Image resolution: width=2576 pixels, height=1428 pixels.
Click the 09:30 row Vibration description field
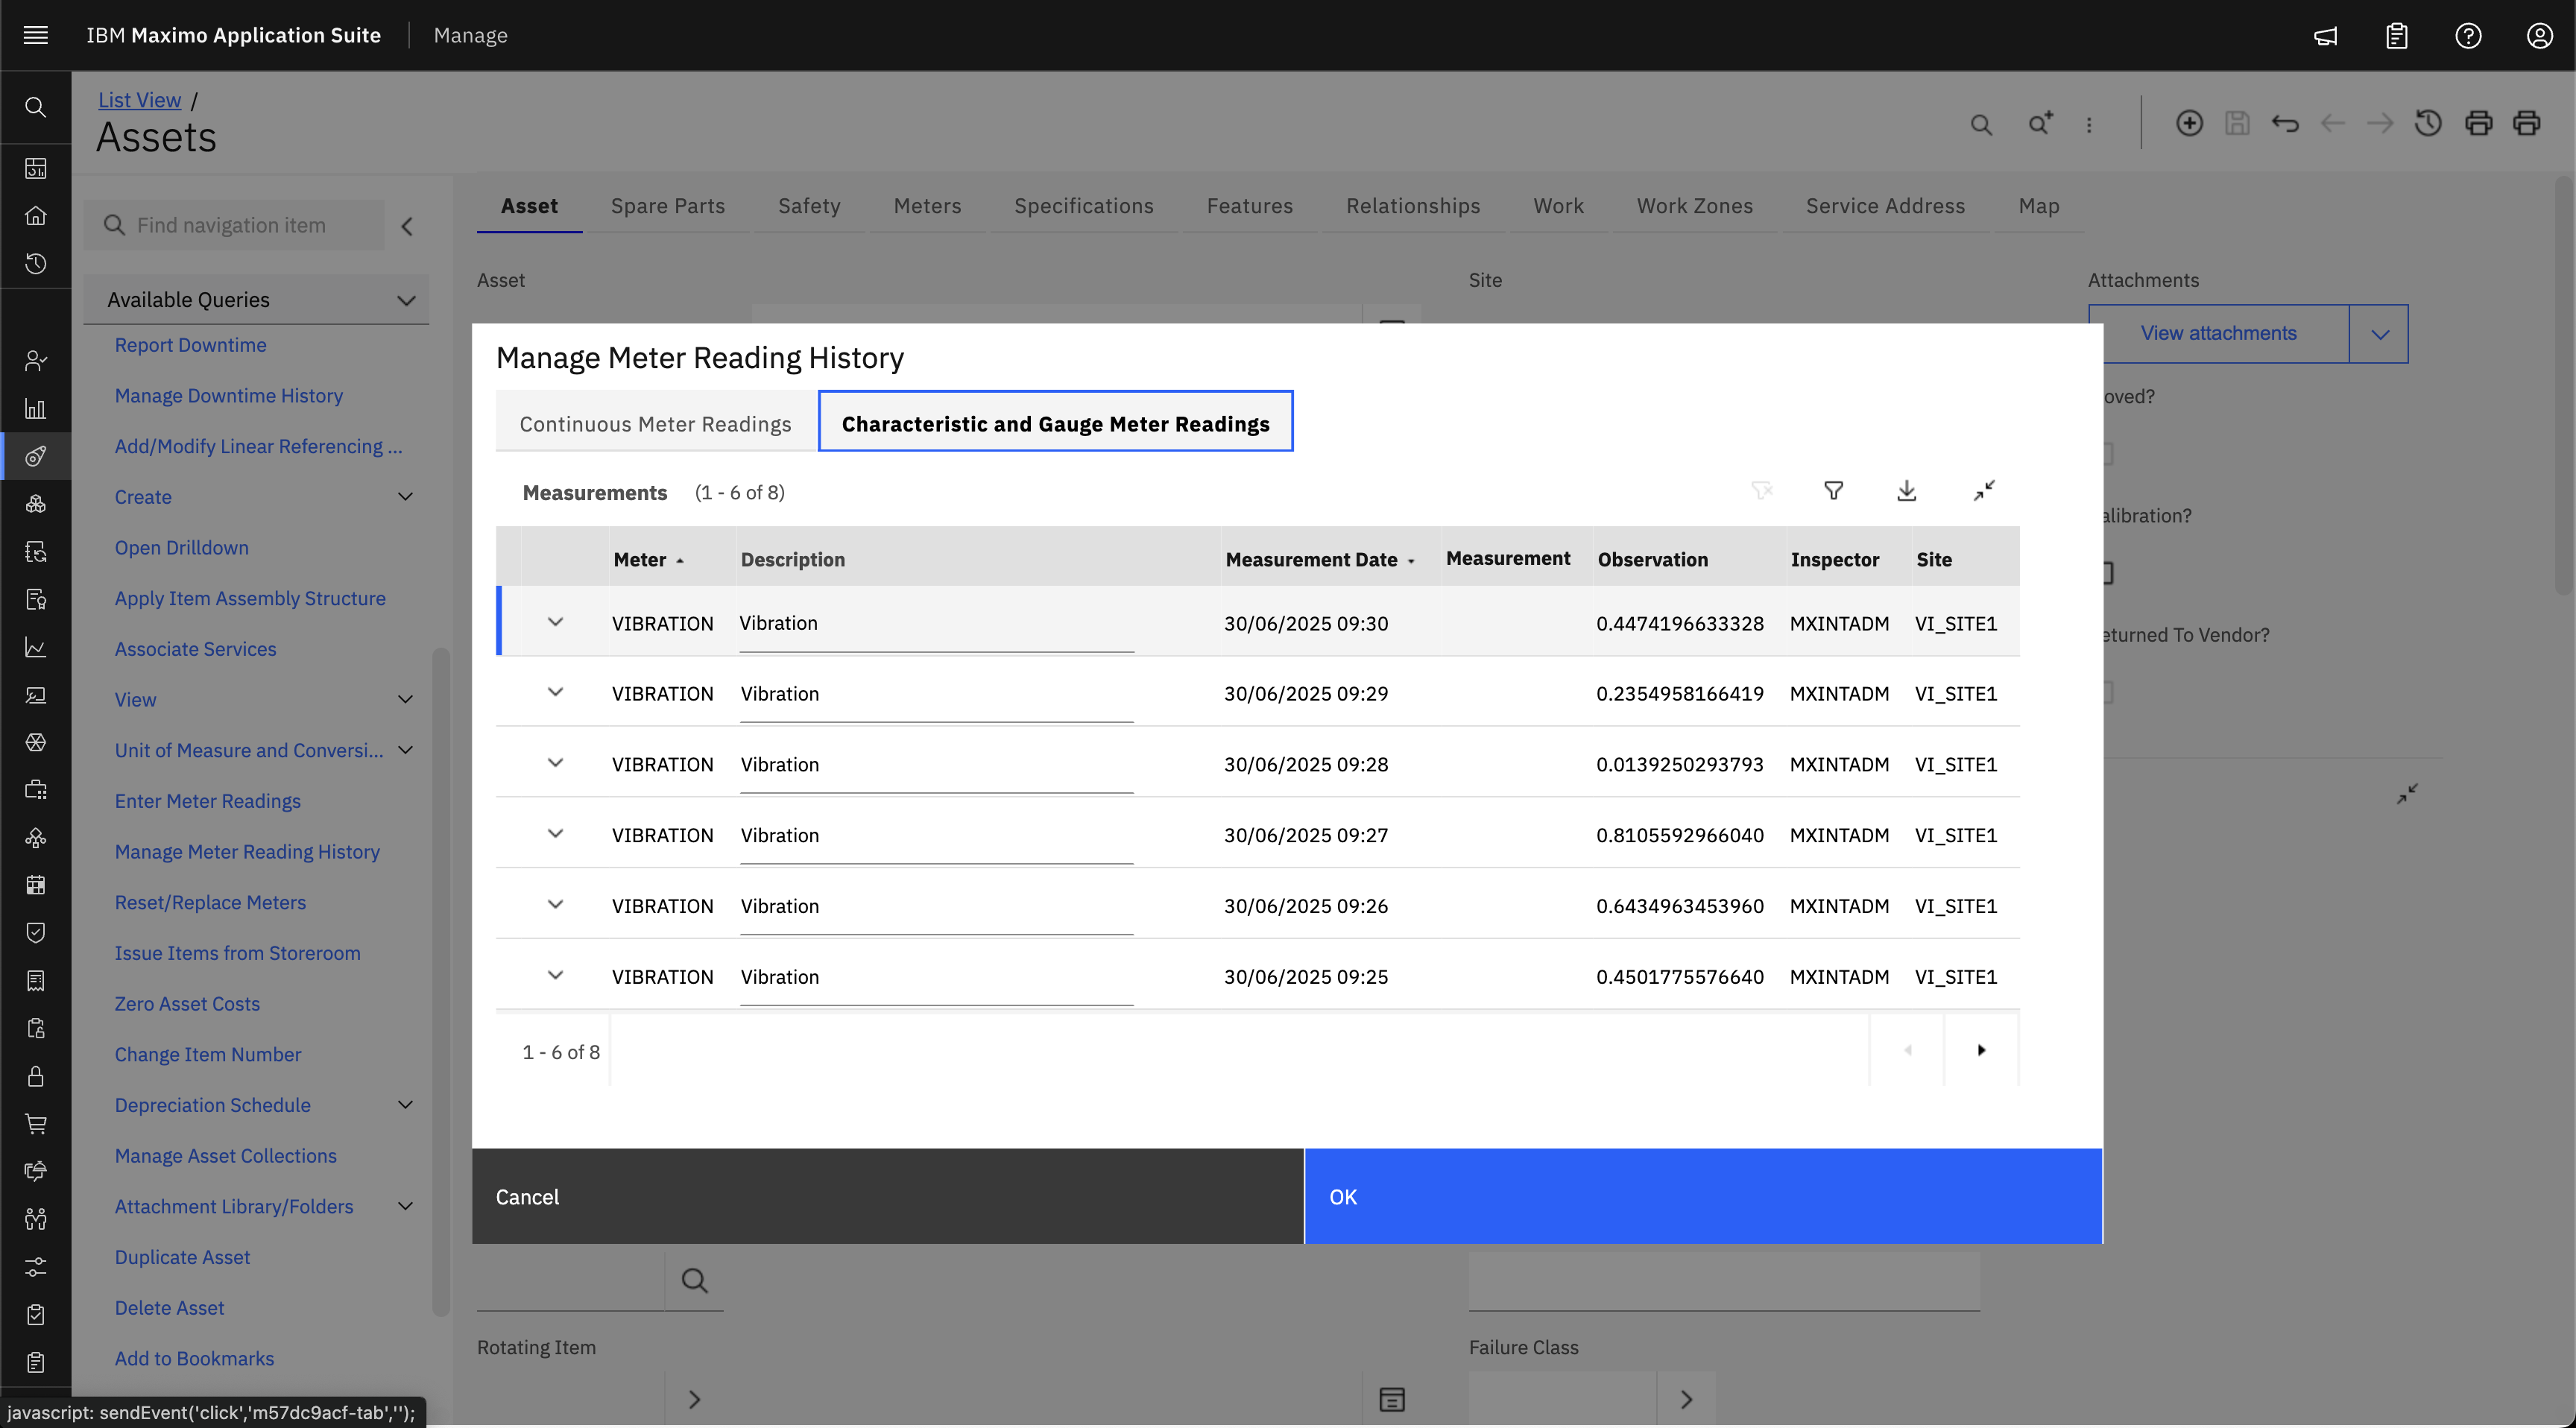[x=936, y=623]
